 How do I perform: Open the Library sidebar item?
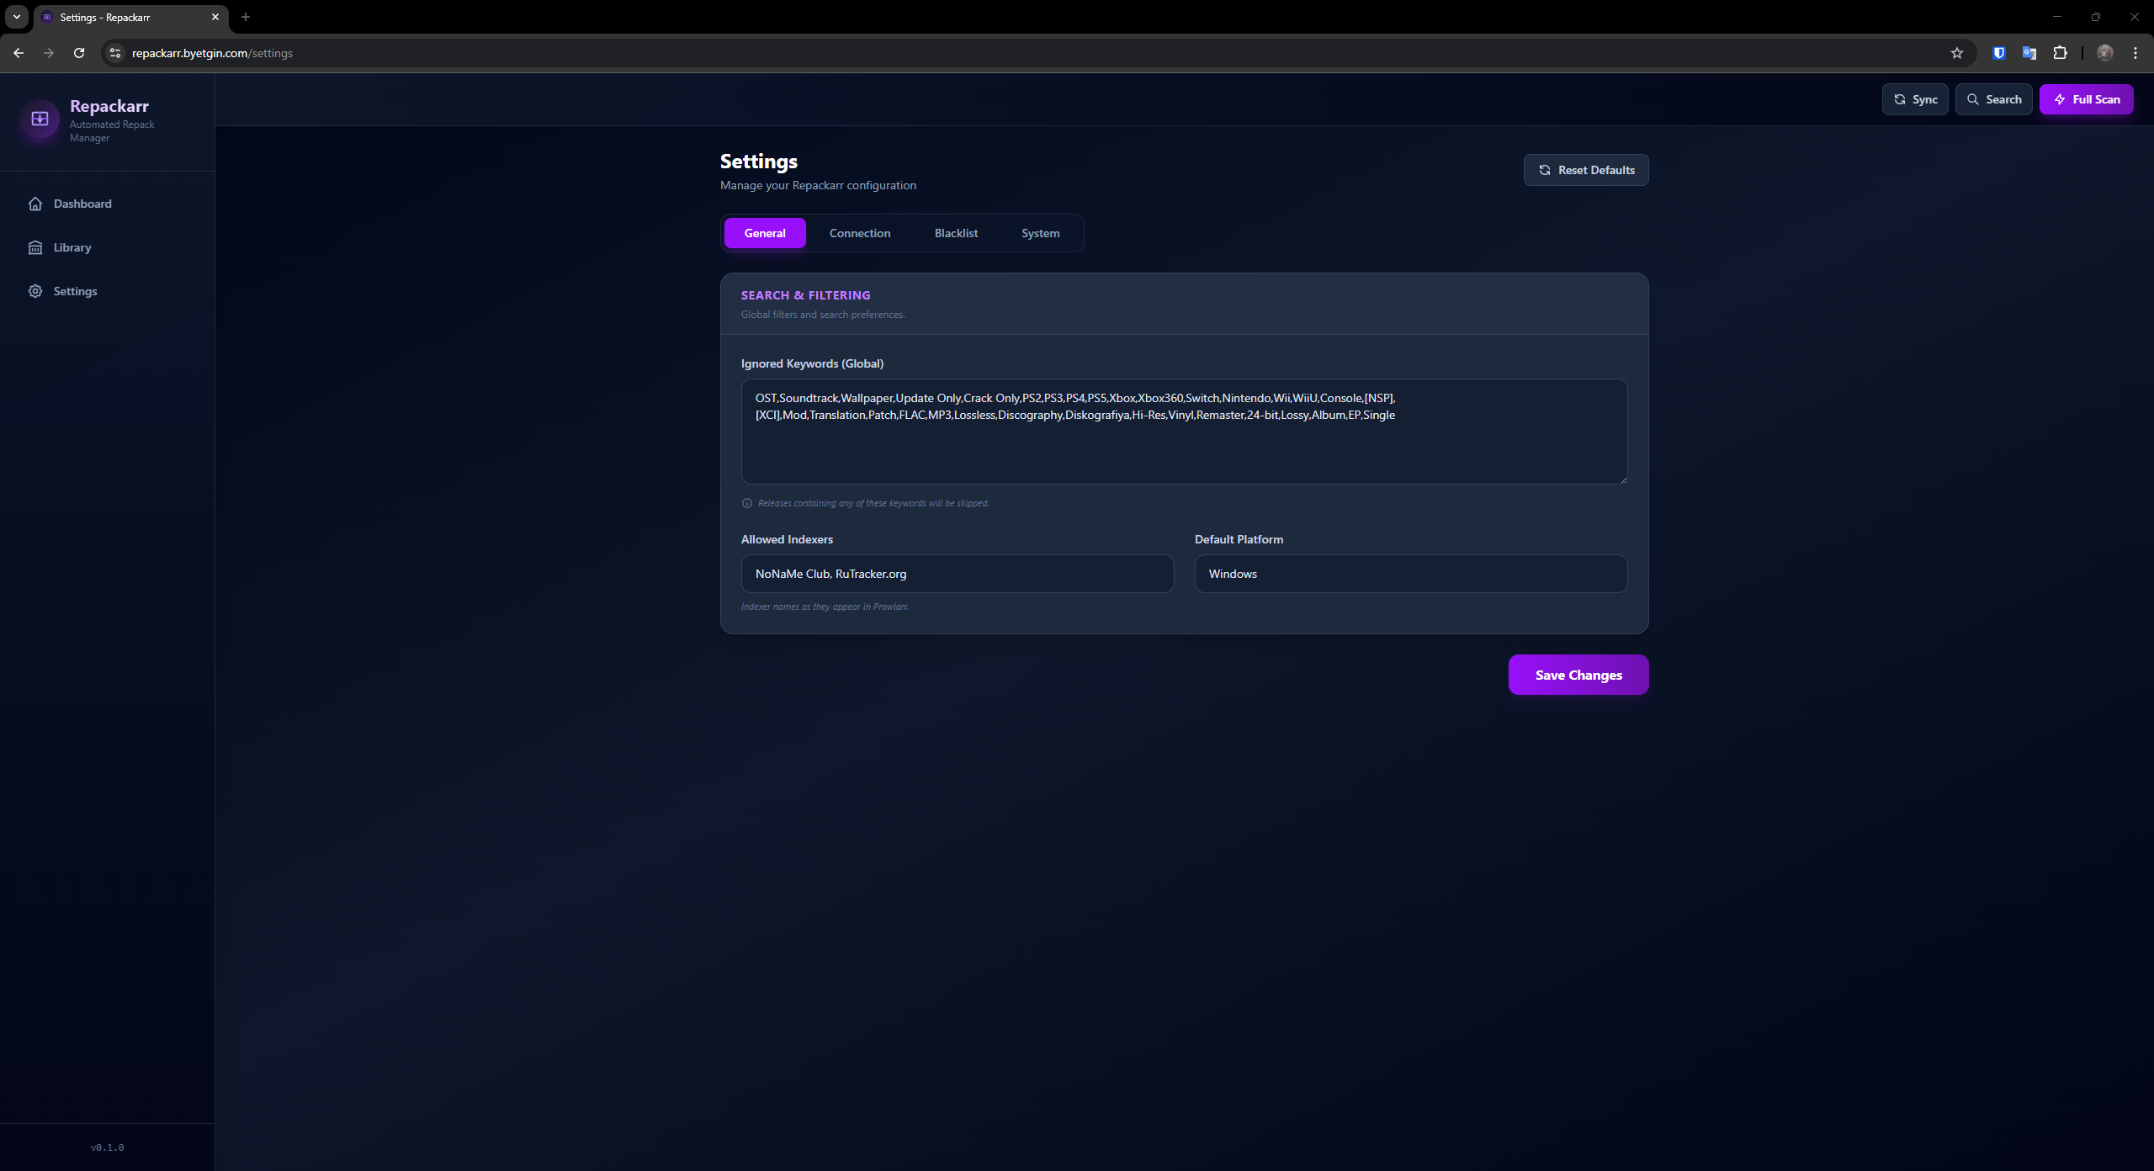click(72, 247)
